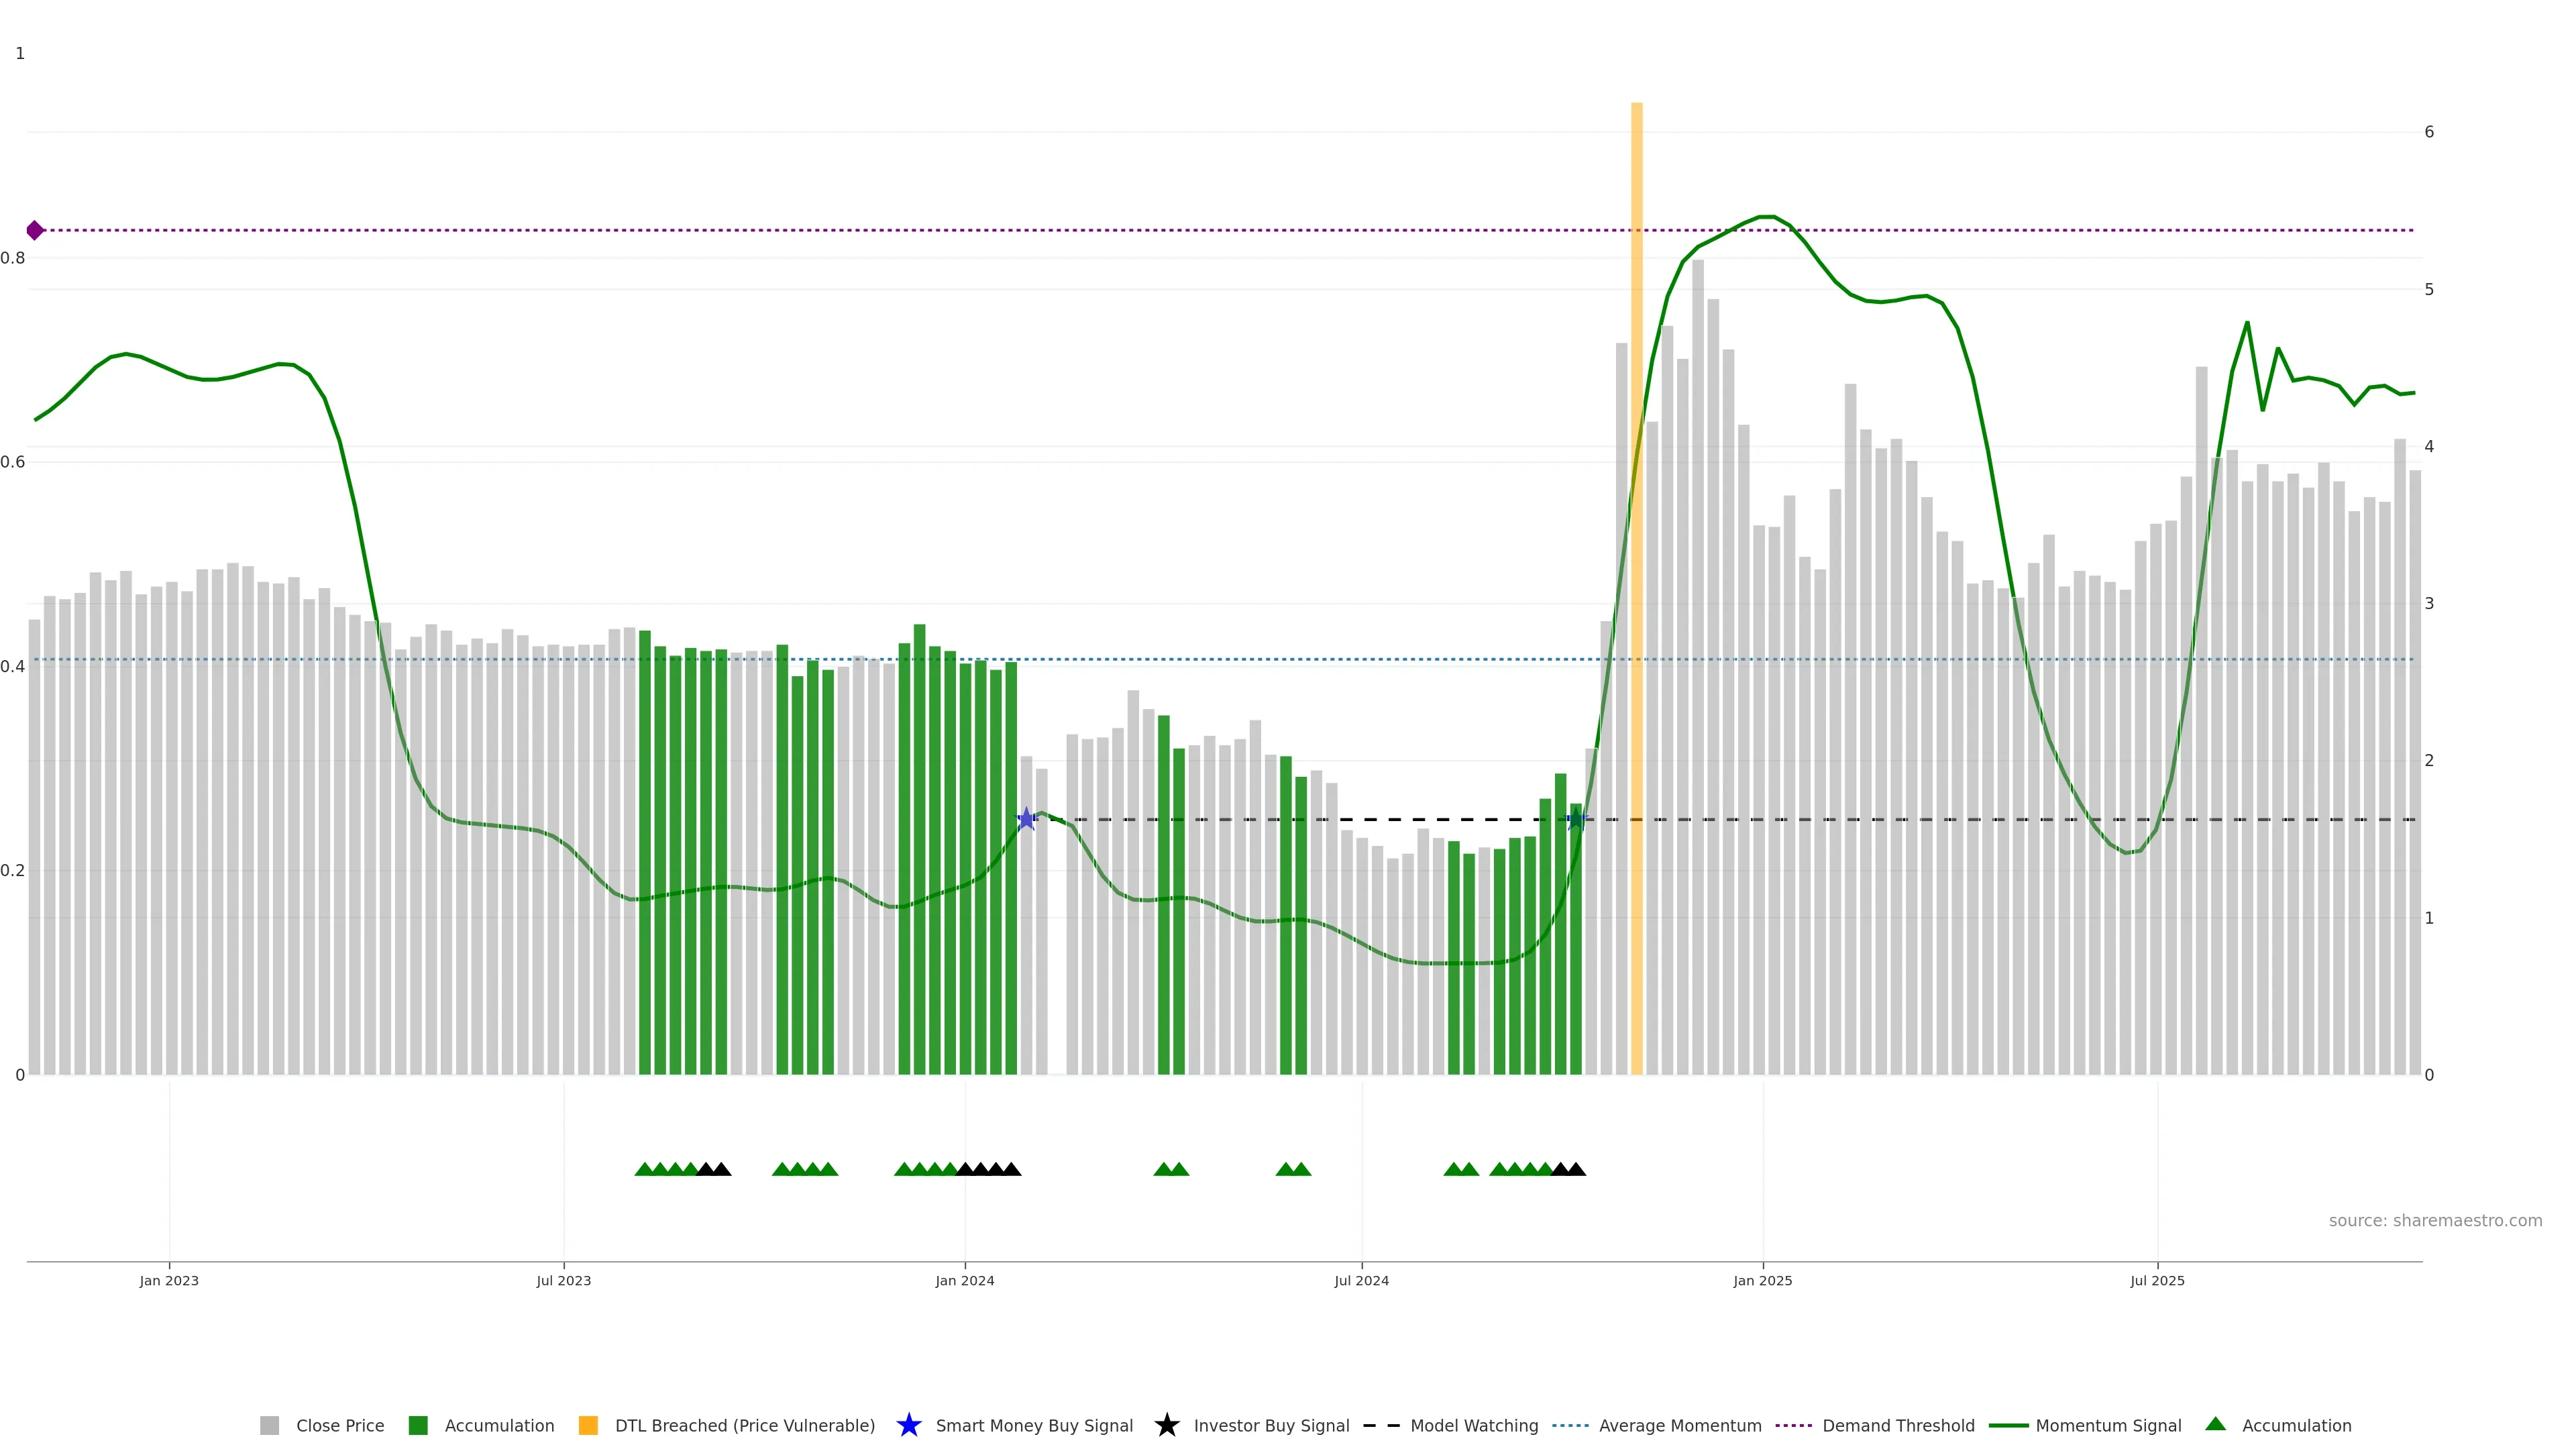Image resolution: width=2576 pixels, height=1449 pixels.
Task: Click the blue star near January 2024
Action: 1026,819
